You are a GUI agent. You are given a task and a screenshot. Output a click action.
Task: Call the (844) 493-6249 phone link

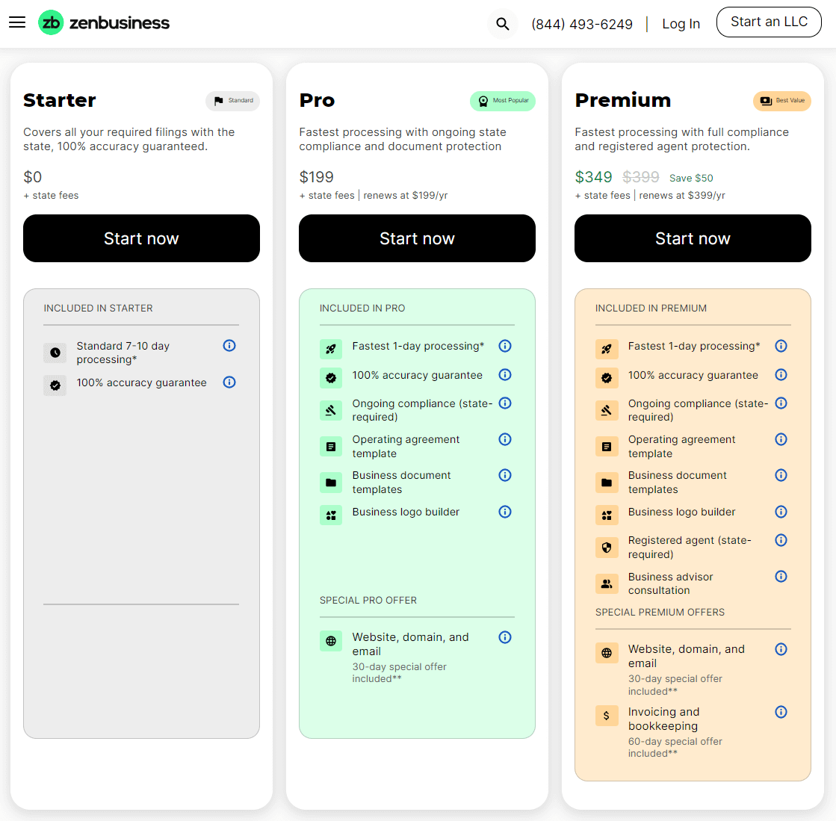pos(582,24)
